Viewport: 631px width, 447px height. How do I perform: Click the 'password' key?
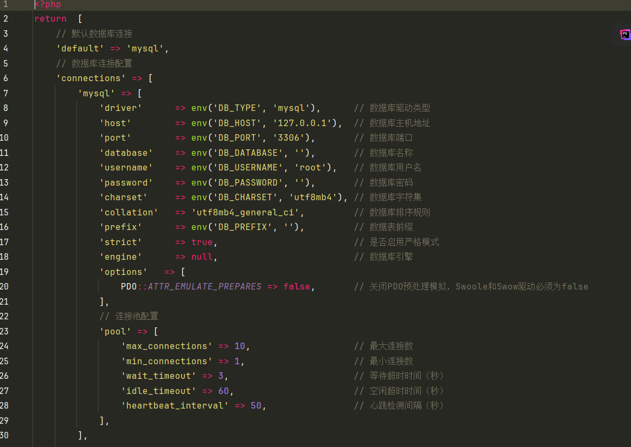click(x=126, y=182)
